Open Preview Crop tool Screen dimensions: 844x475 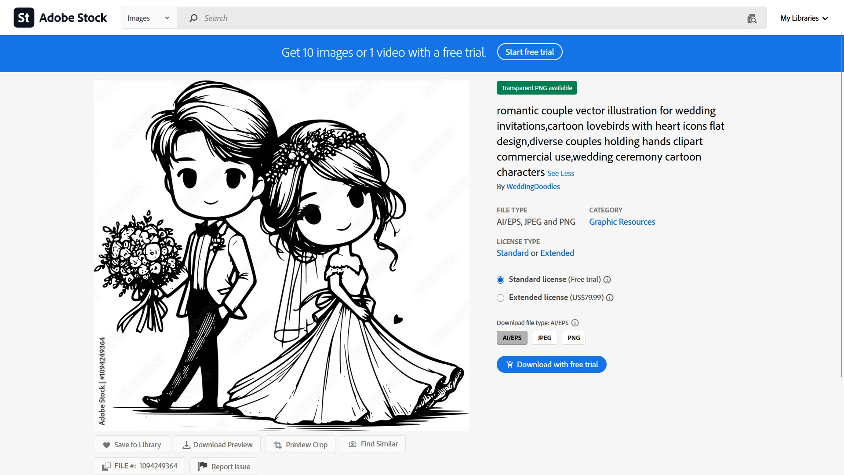pyautogui.click(x=301, y=445)
